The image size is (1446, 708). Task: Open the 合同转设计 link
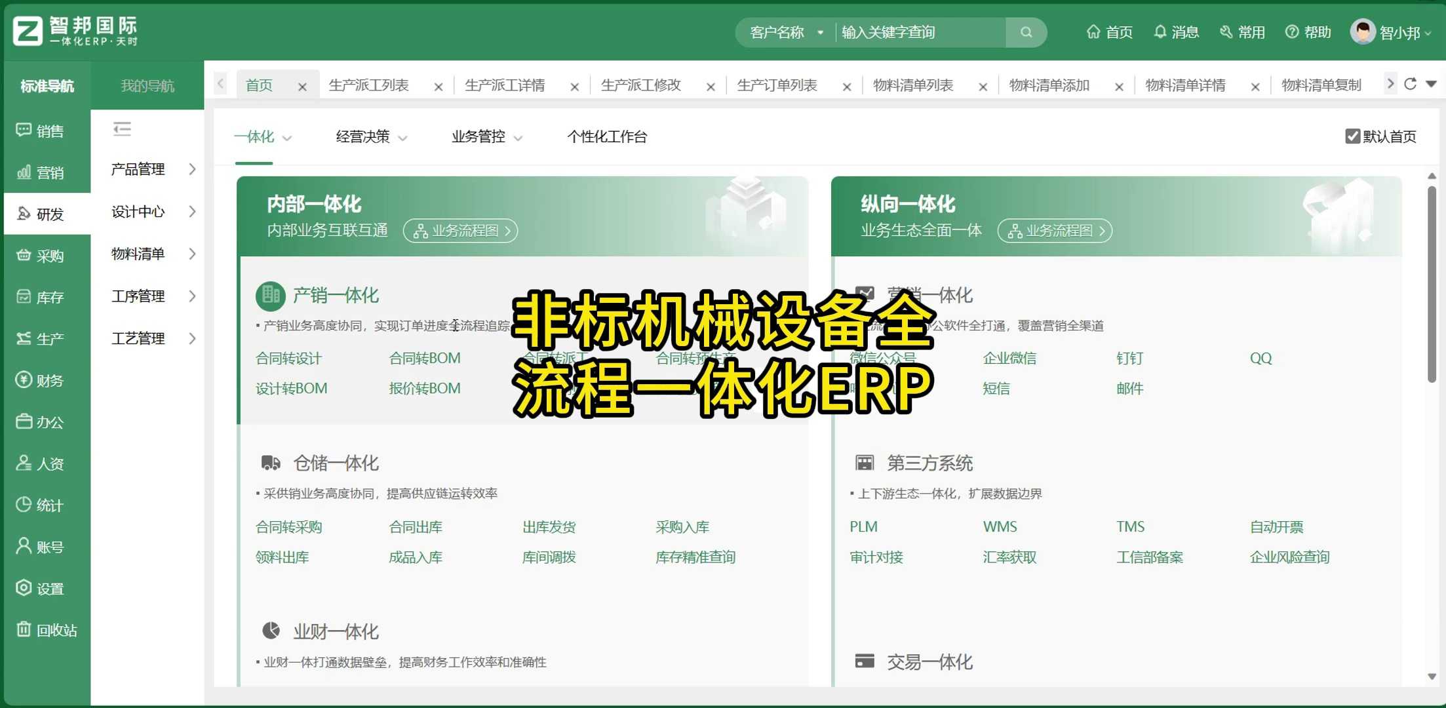288,358
